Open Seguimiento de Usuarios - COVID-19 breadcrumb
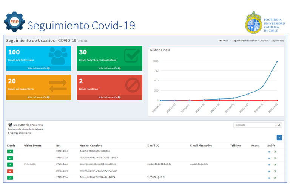The image size is (290, 193). [x=250, y=41]
